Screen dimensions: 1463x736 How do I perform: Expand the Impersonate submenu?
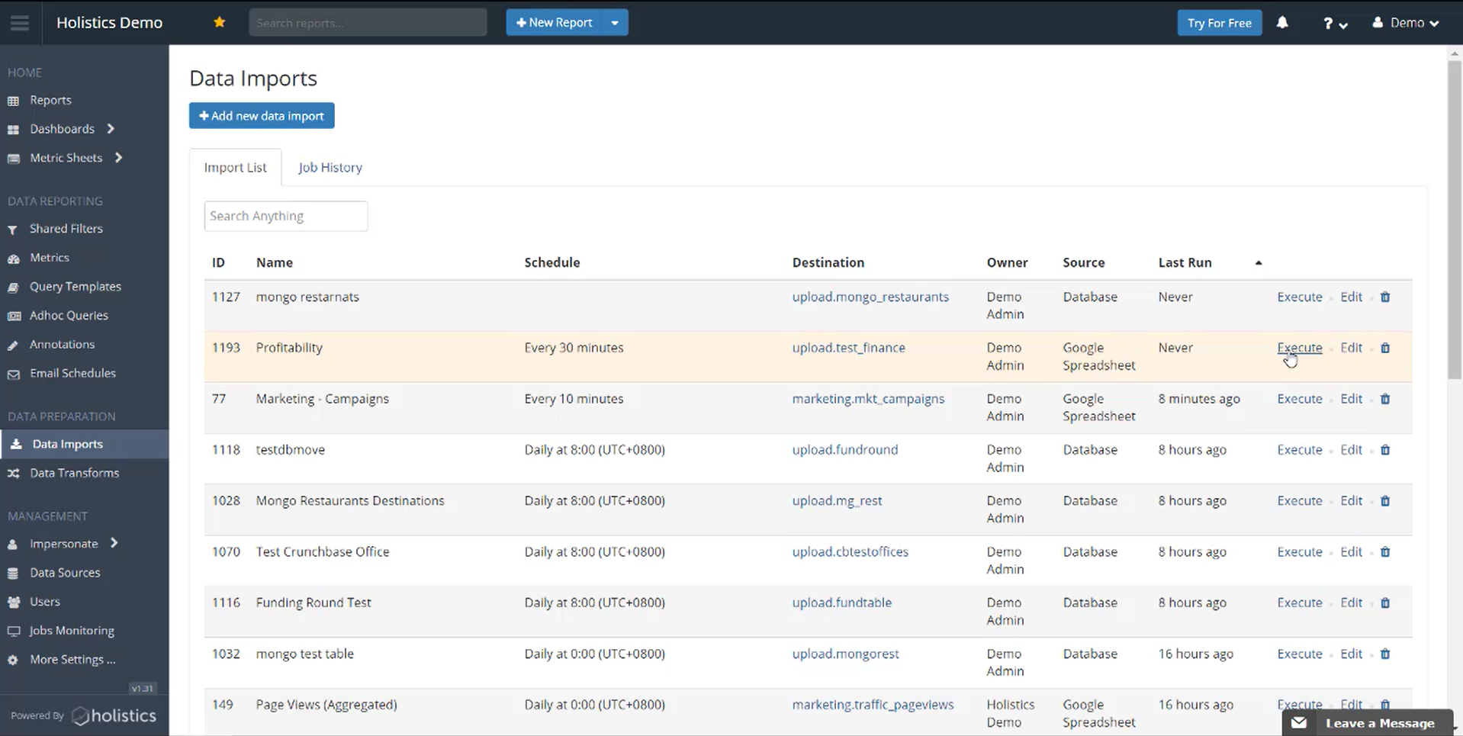pyautogui.click(x=114, y=543)
